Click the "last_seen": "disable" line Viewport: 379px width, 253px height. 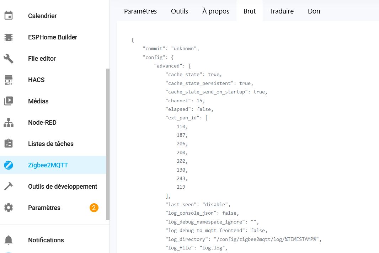[198, 204]
